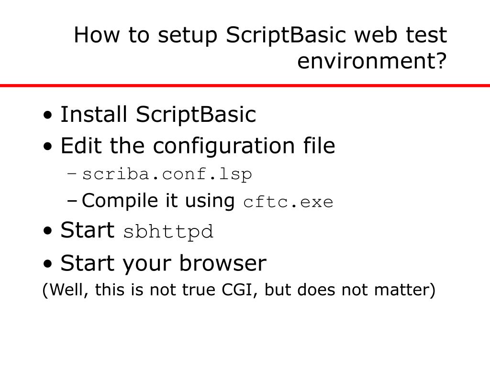Select the 'Install ScriptBasic' bullet text
The height and width of the screenshot is (367, 490).
[x=158, y=114]
